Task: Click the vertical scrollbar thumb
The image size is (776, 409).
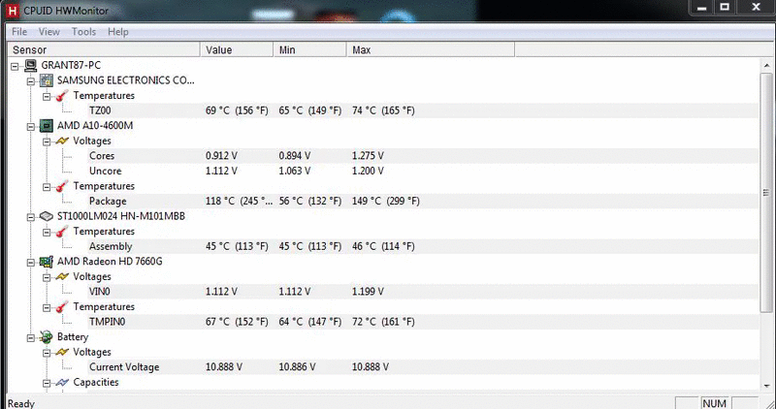Action: (x=766, y=192)
